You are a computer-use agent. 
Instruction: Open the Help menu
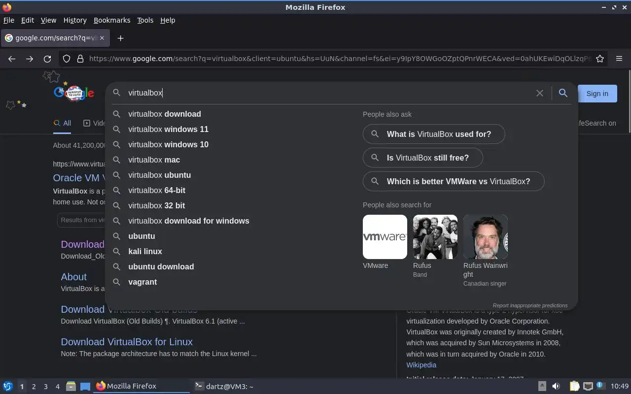(x=168, y=20)
